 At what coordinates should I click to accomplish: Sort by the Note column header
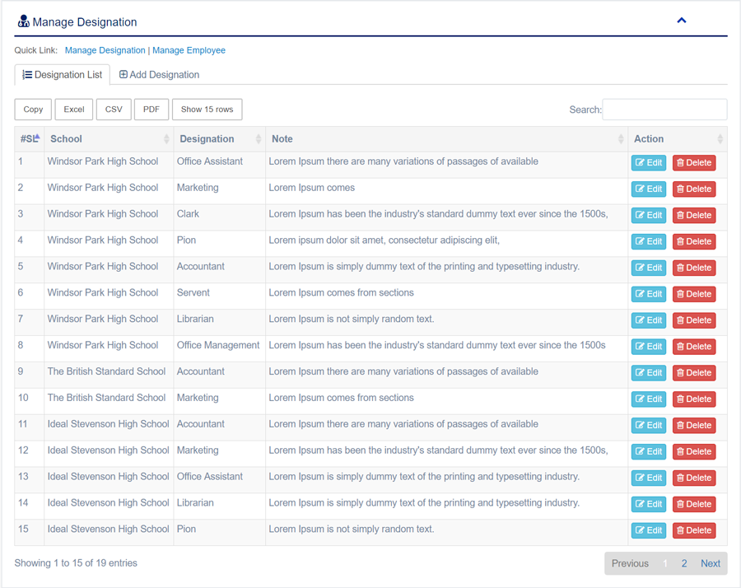coord(446,139)
